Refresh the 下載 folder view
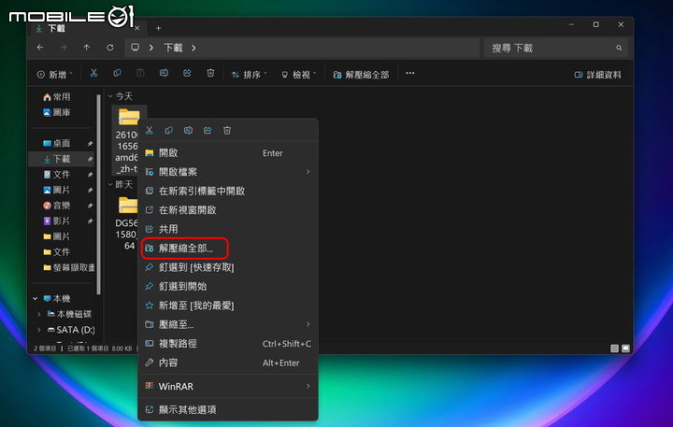 click(110, 48)
